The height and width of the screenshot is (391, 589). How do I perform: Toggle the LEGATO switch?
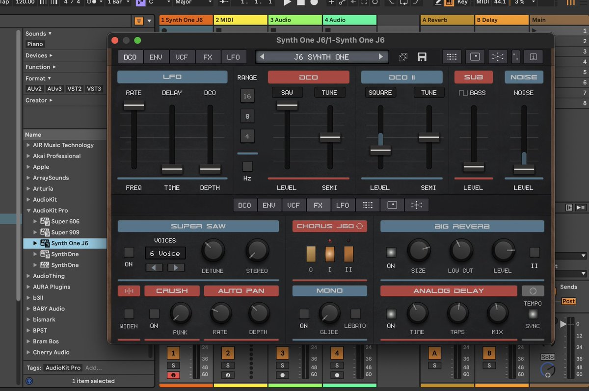tap(355, 314)
